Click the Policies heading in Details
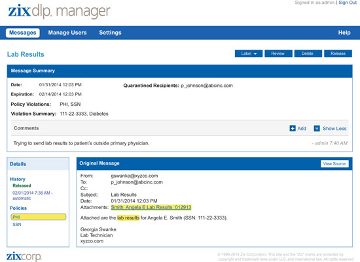 [18, 208]
